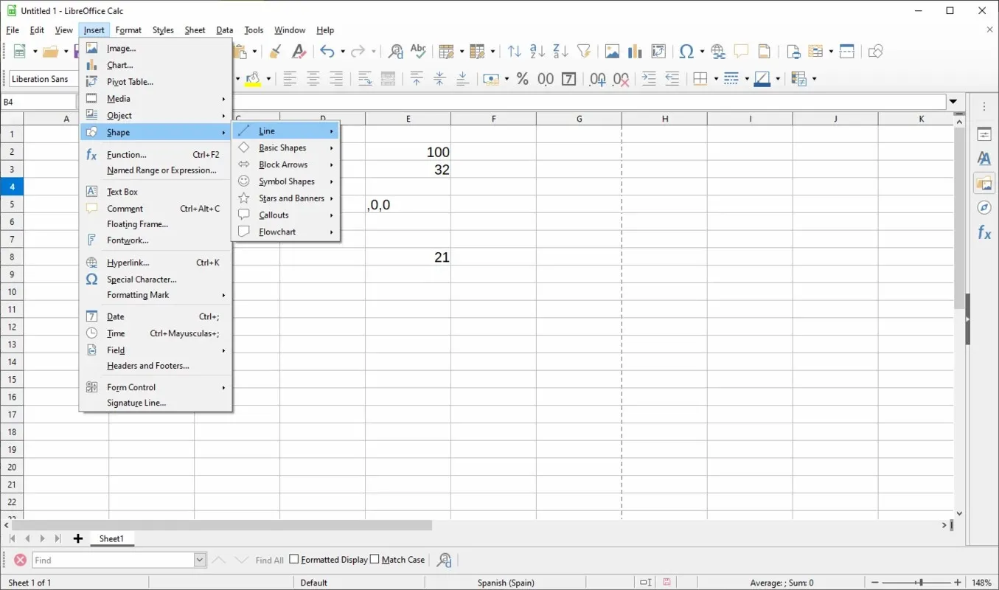Click the AutoFilter funnel icon
This screenshot has height=590, width=999.
(584, 52)
